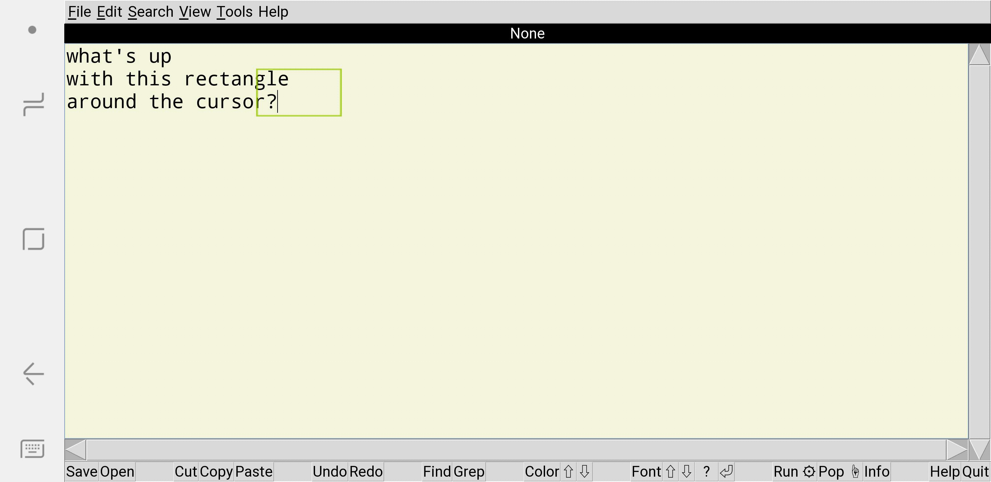This screenshot has height=482, width=991.
Task: Click the down arrow next to Color
Action: (584, 472)
